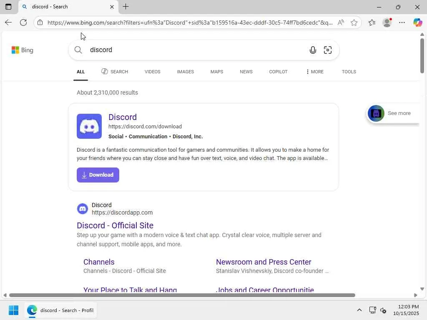Click the scroll up arrow
Image resolution: width=427 pixels, height=320 pixels.
(422, 34)
